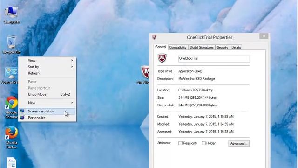
Task: Open the General tab
Action: click(160, 47)
